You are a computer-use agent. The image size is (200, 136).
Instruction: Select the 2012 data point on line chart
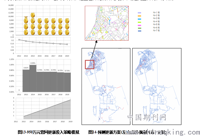click(19, 40)
